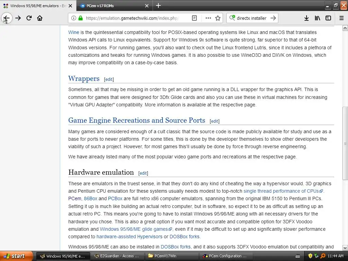348x261 pixels.
Task: Follow single thread performance of CPUs link
Action: pos(283,191)
